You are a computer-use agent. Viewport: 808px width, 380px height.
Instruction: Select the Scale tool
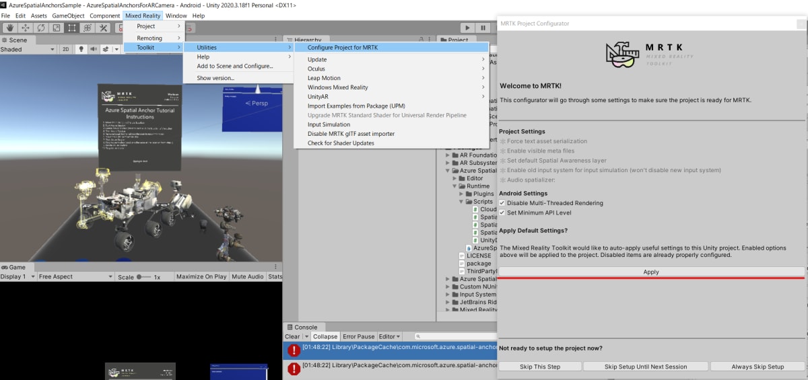coord(57,28)
